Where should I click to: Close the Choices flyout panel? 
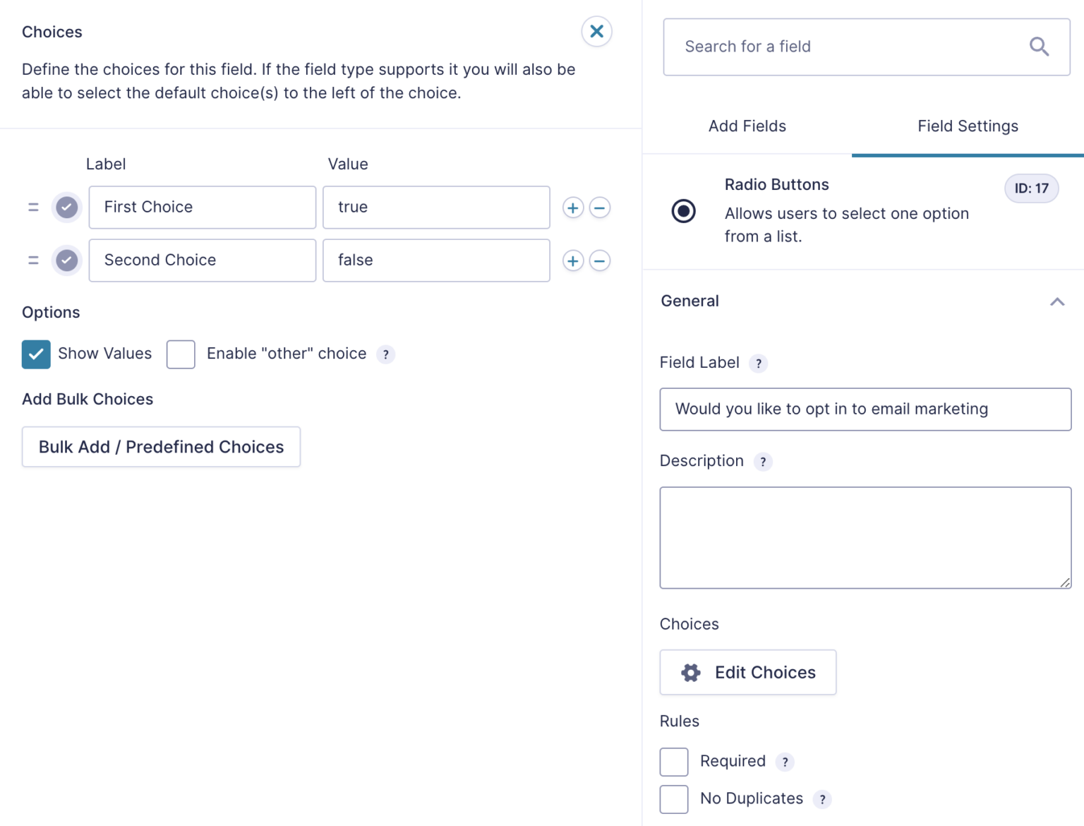(x=596, y=31)
